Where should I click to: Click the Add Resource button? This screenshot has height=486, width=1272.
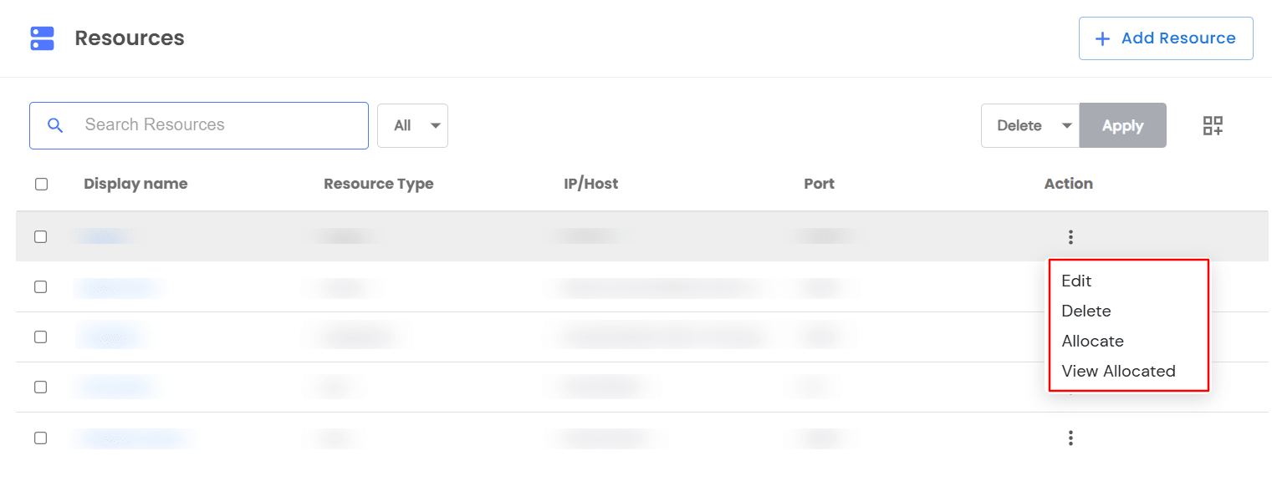point(1166,38)
